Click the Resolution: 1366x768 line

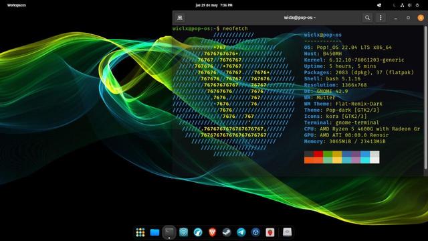pyautogui.click(x=336, y=85)
